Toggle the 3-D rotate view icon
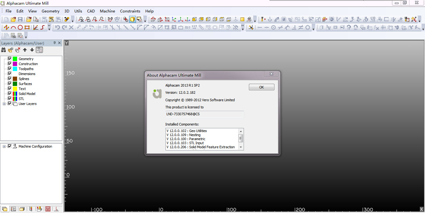This screenshot has height=213, width=425. pyautogui.click(x=110, y=19)
